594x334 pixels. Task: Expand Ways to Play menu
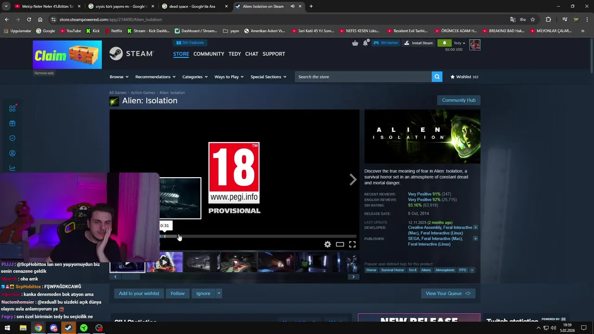coord(229,77)
